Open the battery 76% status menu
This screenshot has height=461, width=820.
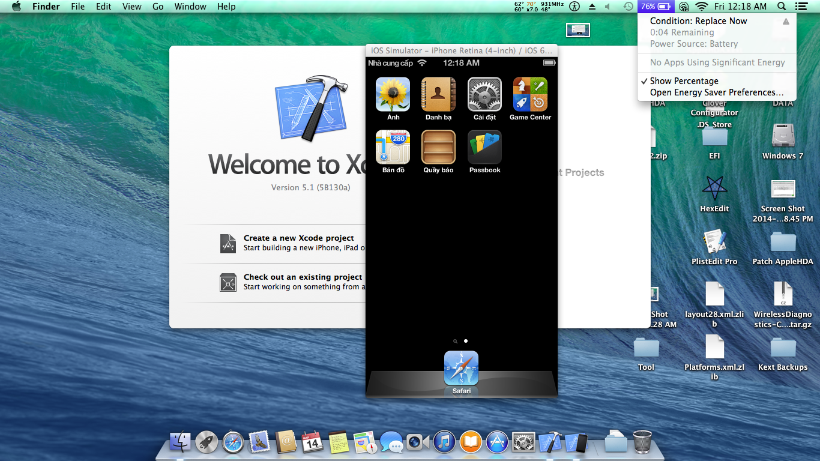coord(656,7)
